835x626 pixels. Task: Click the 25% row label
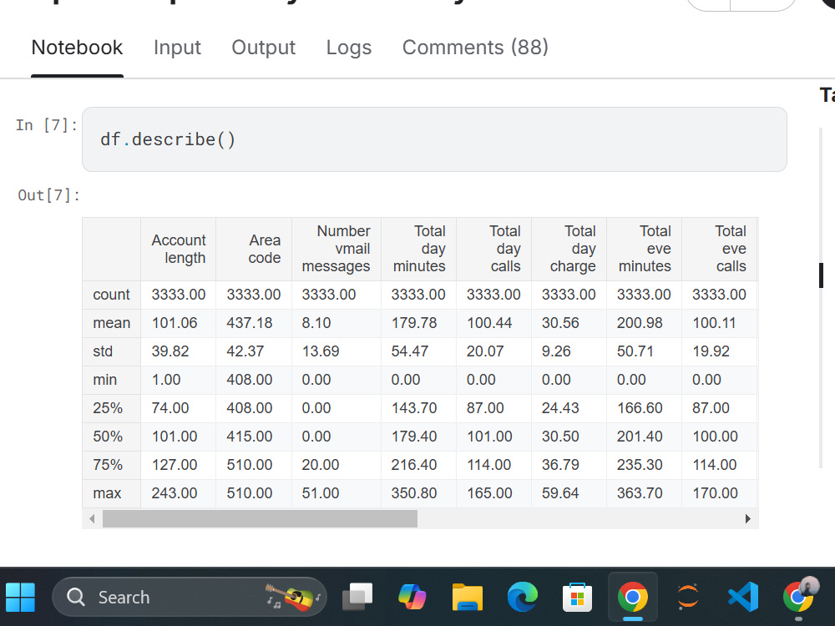[108, 408]
